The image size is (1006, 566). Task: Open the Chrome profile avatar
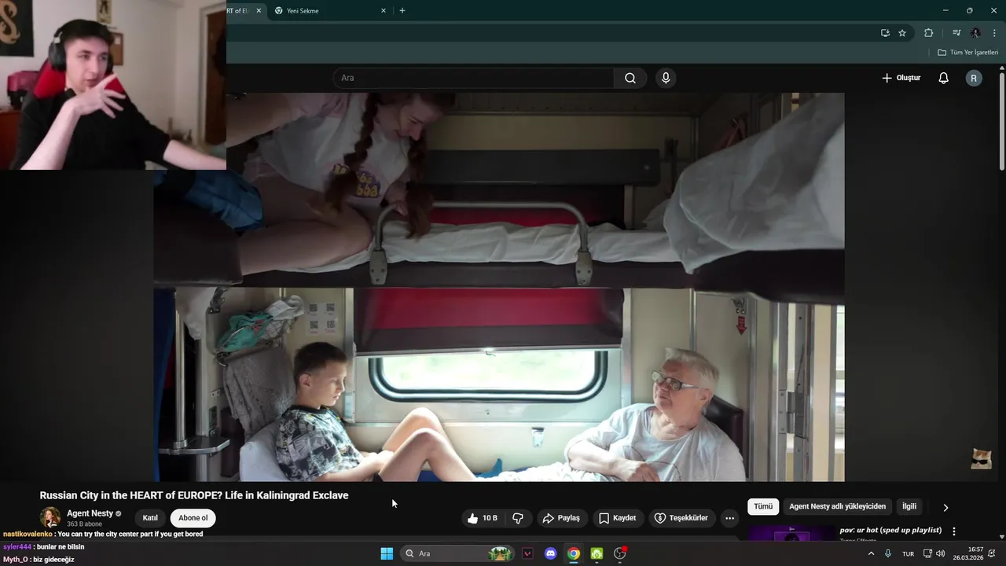click(x=975, y=33)
